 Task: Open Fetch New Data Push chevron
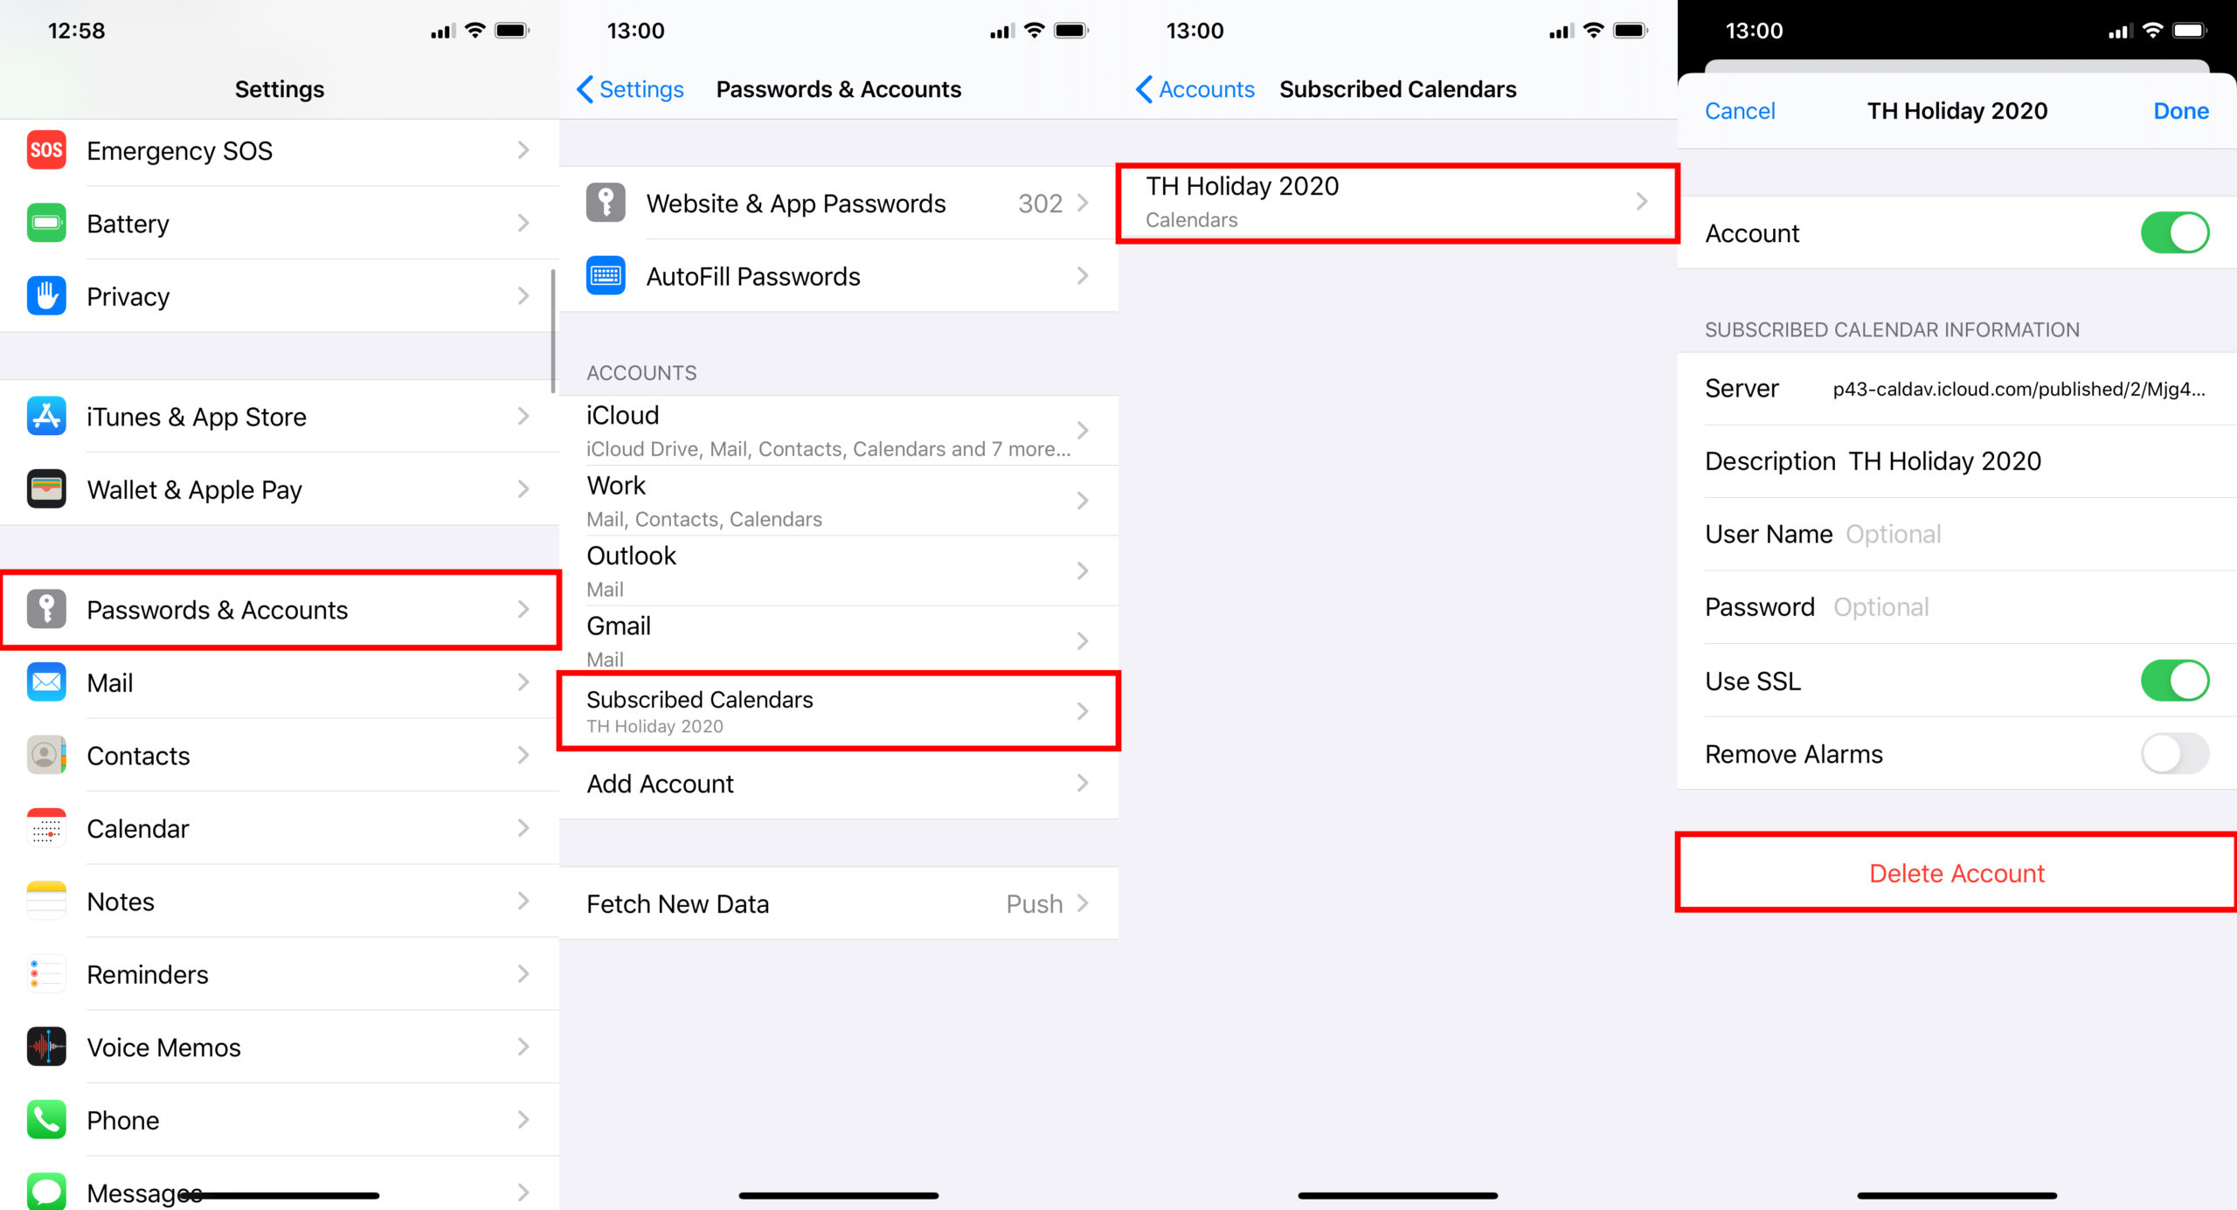coord(1083,903)
